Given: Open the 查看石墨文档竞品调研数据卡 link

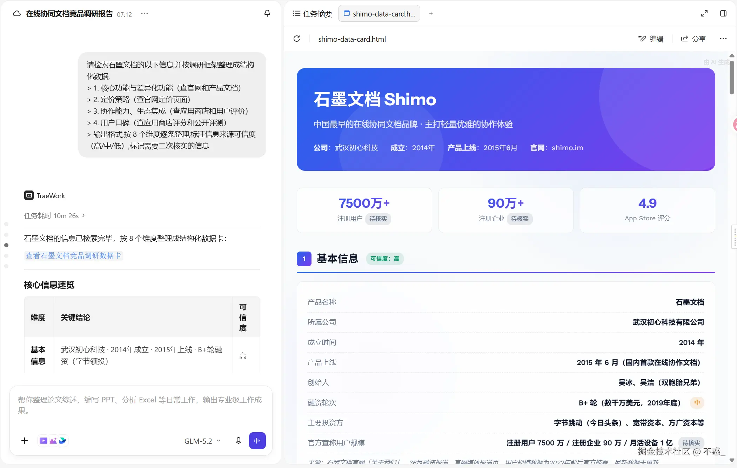Looking at the screenshot, I should click(x=74, y=255).
